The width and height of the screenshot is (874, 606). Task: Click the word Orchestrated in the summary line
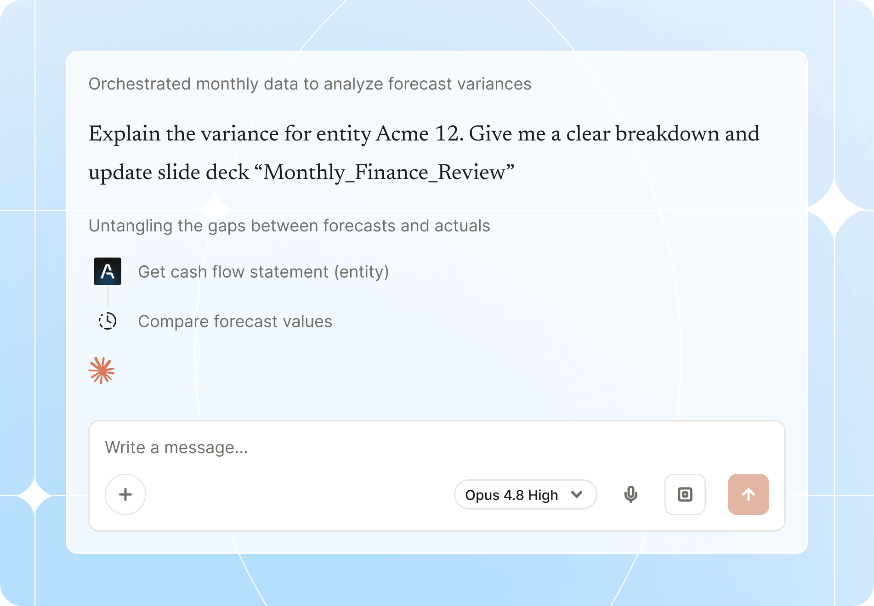click(140, 84)
